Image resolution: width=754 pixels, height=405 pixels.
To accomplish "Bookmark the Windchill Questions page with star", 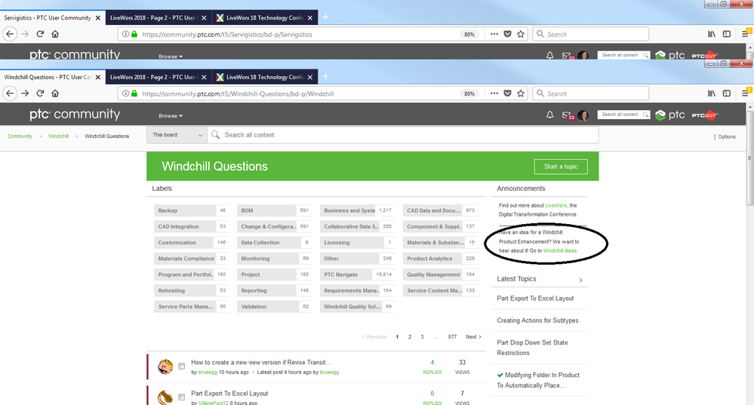I will (520, 94).
